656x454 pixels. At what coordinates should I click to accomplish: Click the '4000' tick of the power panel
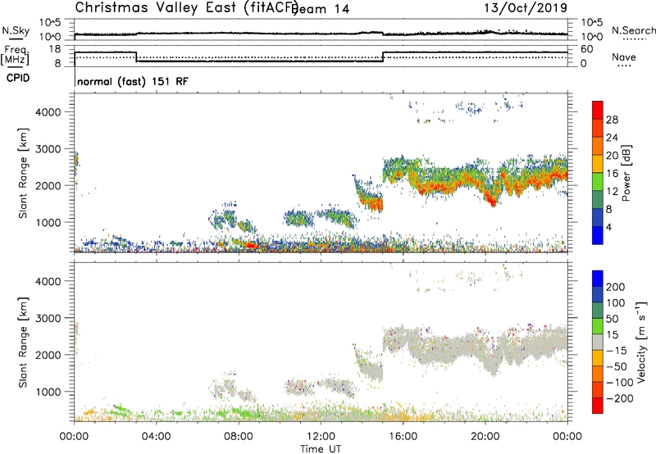[48, 112]
